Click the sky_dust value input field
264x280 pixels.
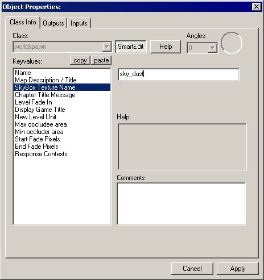[179, 74]
